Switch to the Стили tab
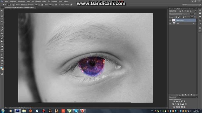This screenshot has height=113, width=202. [179, 97]
